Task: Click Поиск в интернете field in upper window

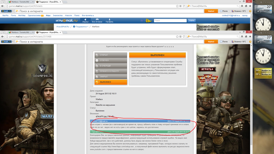Action: [109, 11]
